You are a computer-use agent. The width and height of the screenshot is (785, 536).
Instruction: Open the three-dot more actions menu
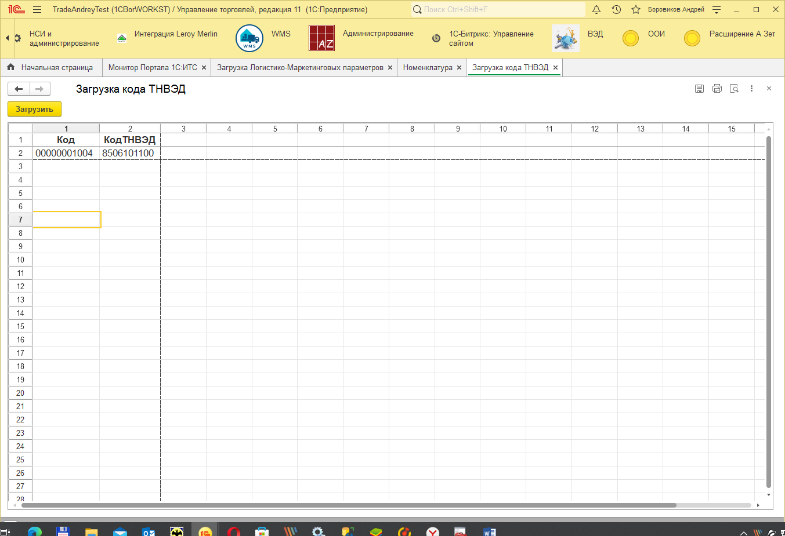tap(751, 89)
